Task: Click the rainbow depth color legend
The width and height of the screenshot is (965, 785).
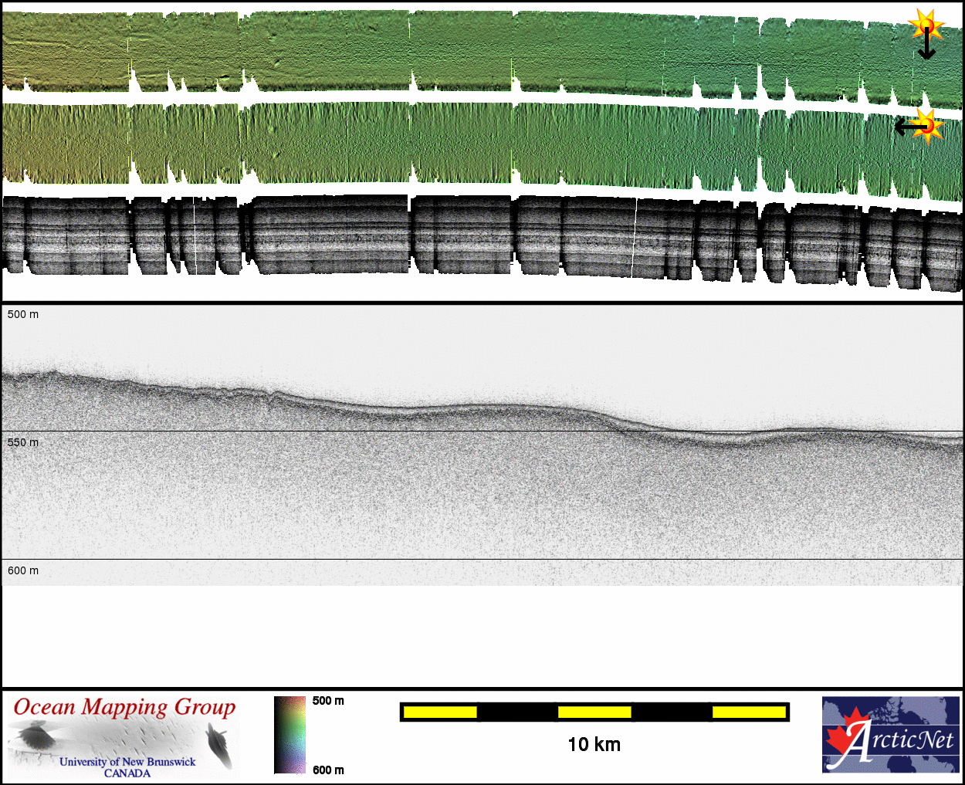Action: point(289,735)
